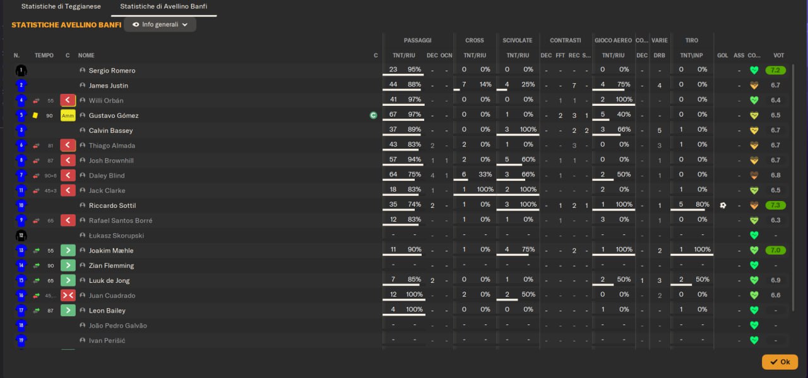Open Riccardo Sottil's player profile link
Screen dimensions: 808x378
coord(112,205)
